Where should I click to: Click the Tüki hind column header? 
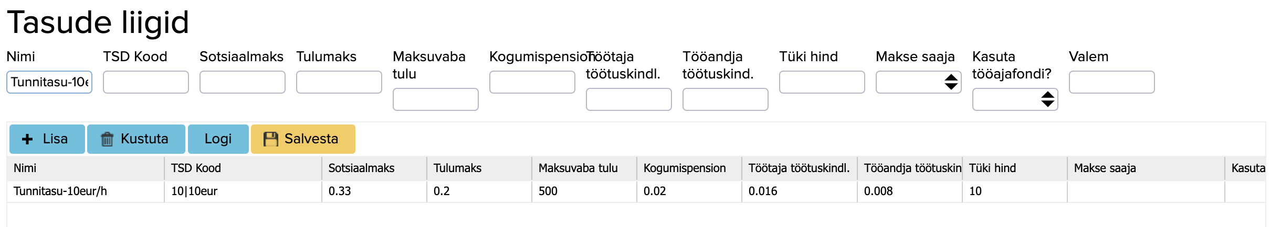(992, 168)
